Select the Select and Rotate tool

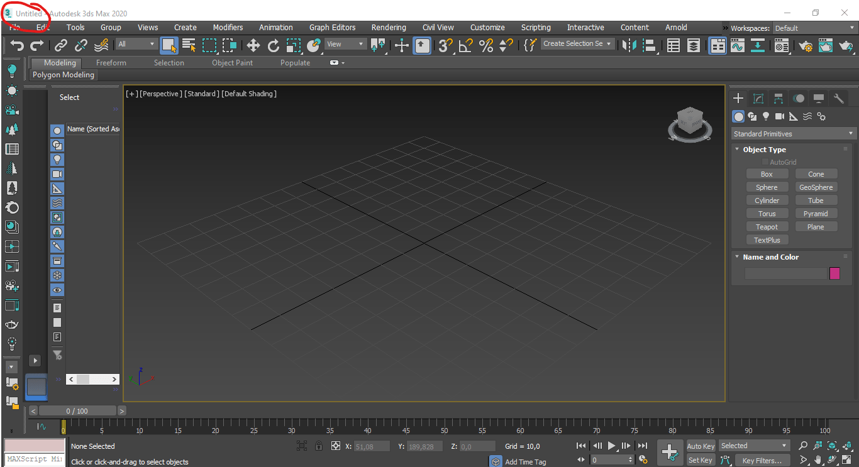tap(273, 45)
